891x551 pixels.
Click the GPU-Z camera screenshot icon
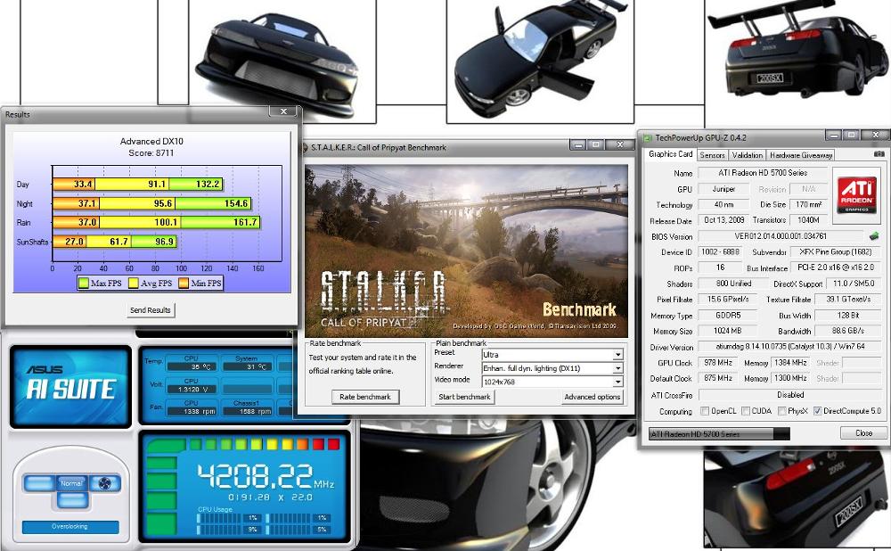click(x=879, y=154)
